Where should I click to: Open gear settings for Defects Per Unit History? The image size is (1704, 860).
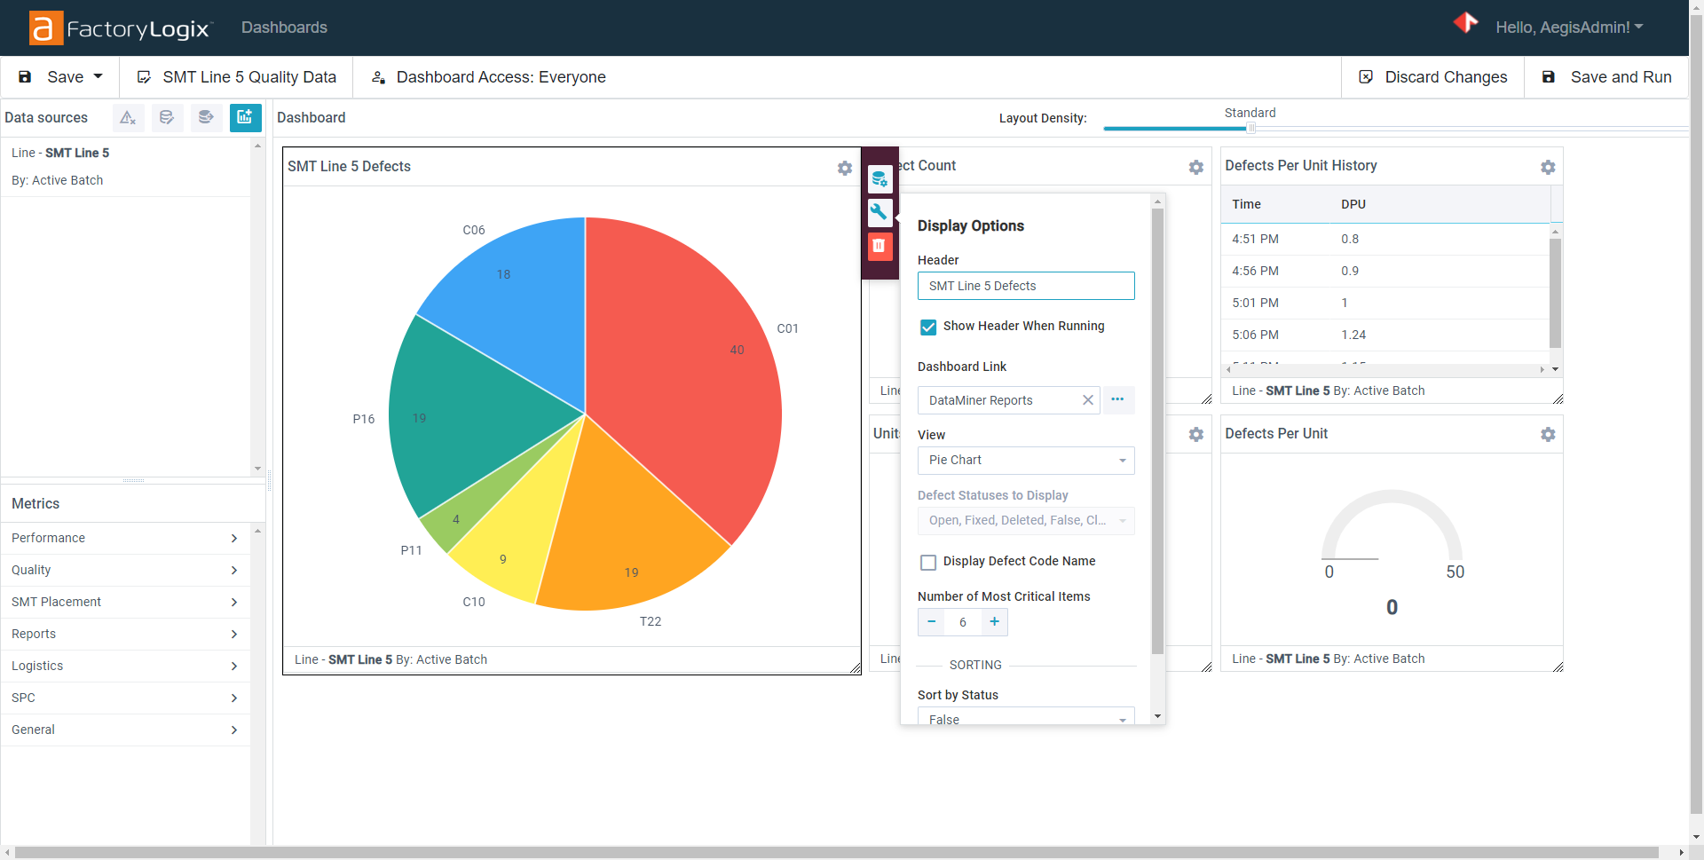coord(1548,167)
